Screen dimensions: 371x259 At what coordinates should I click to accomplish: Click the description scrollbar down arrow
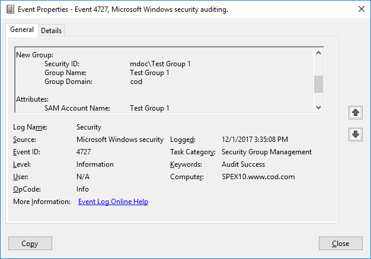[318, 108]
